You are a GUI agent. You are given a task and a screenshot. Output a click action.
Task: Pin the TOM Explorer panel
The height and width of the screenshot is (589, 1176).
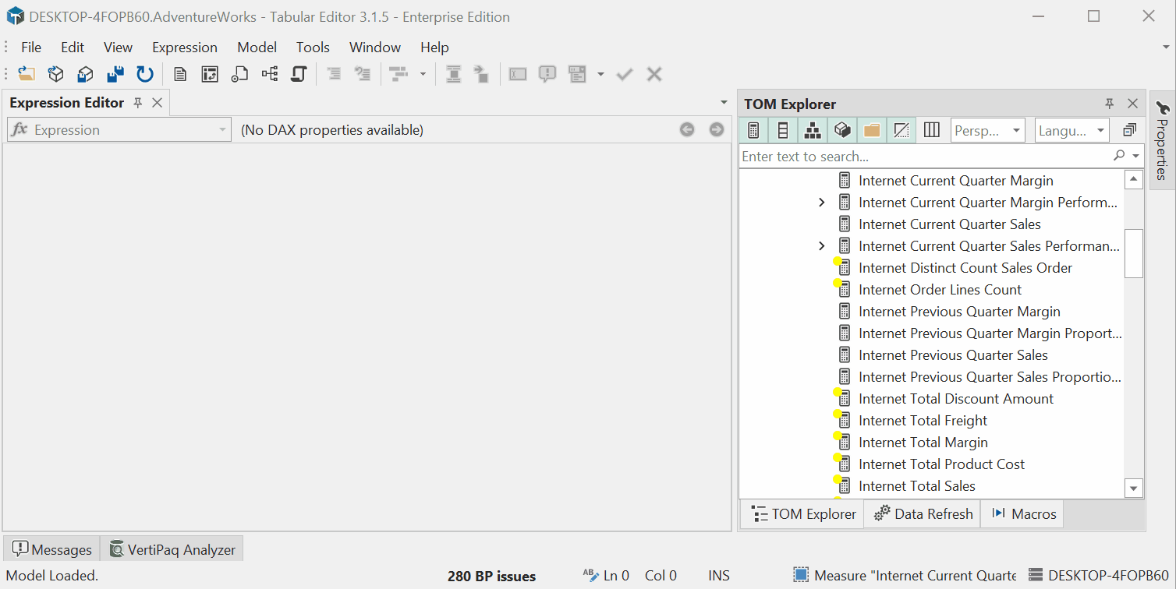click(1109, 104)
